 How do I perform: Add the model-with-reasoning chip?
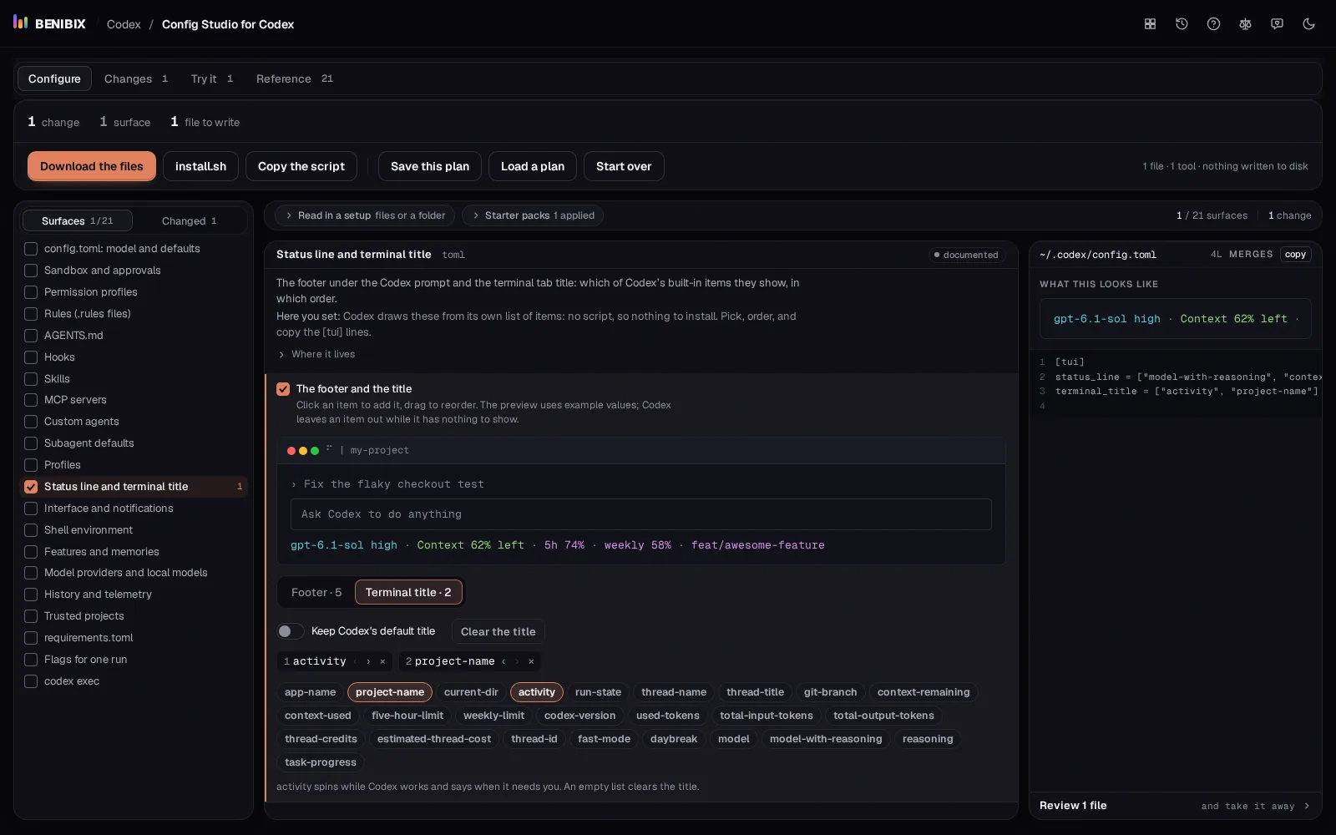826,739
